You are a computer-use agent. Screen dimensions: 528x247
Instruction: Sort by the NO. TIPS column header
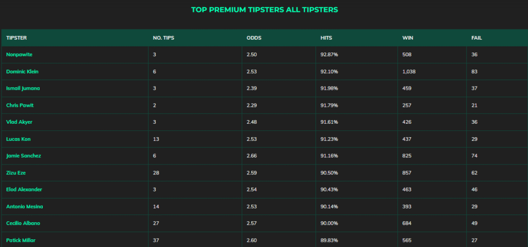pos(163,38)
